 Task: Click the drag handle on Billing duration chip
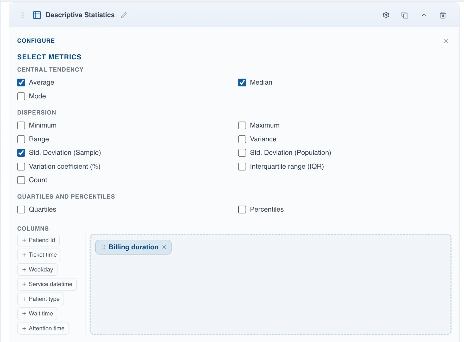coord(103,247)
